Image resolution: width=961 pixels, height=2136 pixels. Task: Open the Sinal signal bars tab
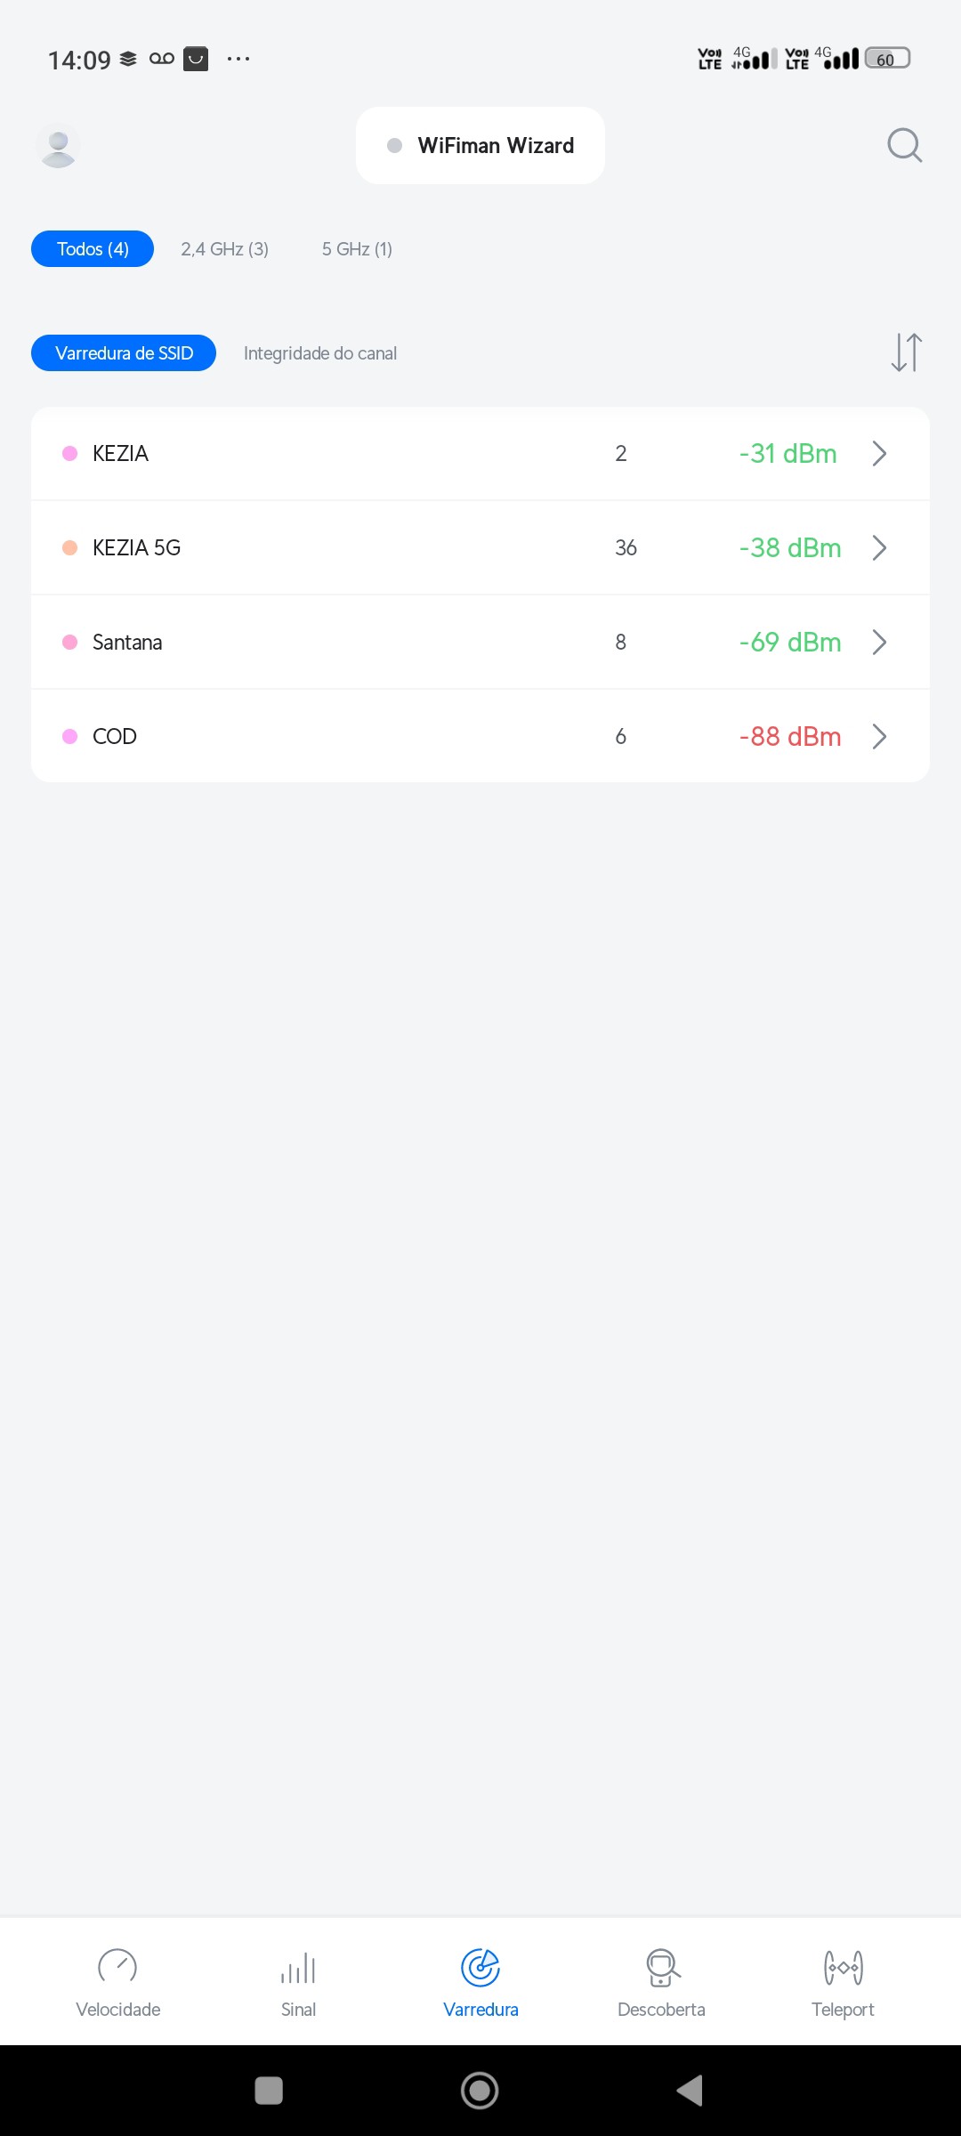pyautogui.click(x=298, y=1983)
